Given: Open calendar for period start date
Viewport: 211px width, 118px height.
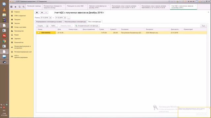Looking at the screenshot, I should coord(50,18).
